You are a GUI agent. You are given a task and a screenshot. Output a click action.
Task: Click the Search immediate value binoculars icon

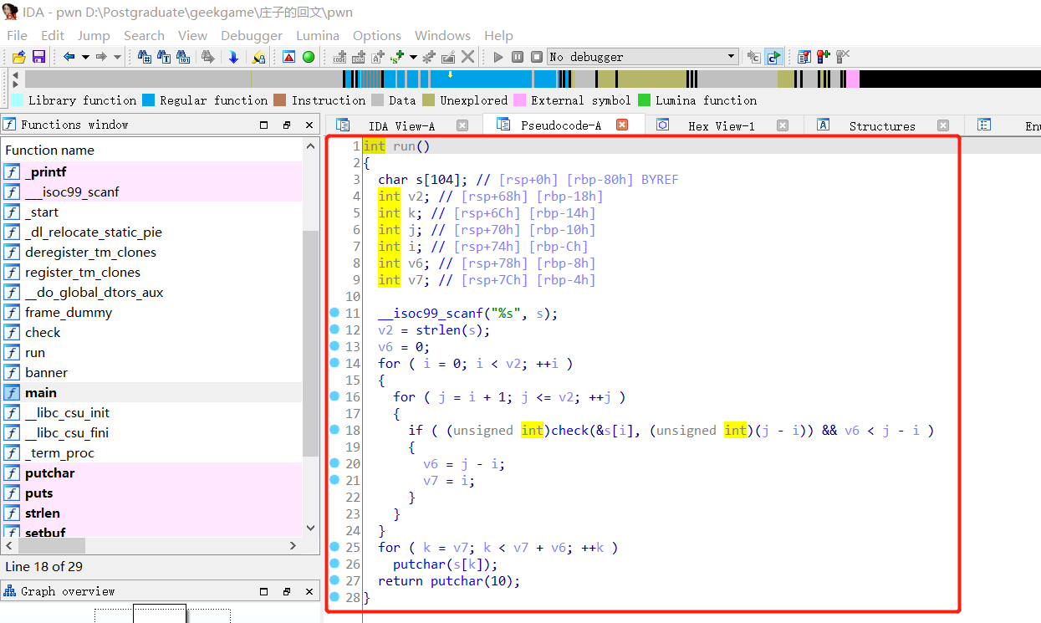pyautogui.click(x=145, y=57)
